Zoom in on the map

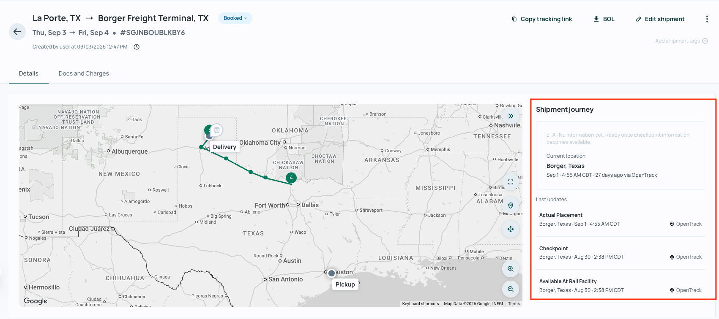[x=511, y=269]
